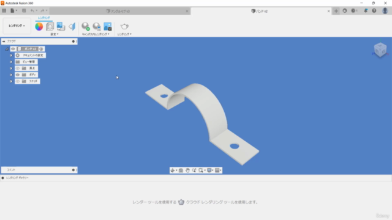Viewport: 392px width, 220px height.
Task: Open Display Settings monitor icon
Action: click(x=209, y=170)
